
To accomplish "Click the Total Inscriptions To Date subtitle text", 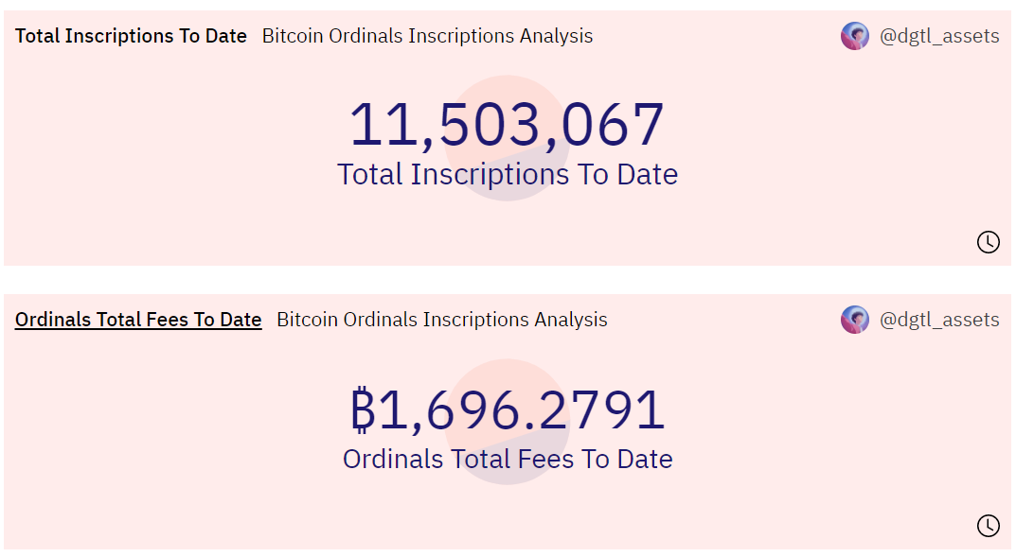I will pos(508,174).
